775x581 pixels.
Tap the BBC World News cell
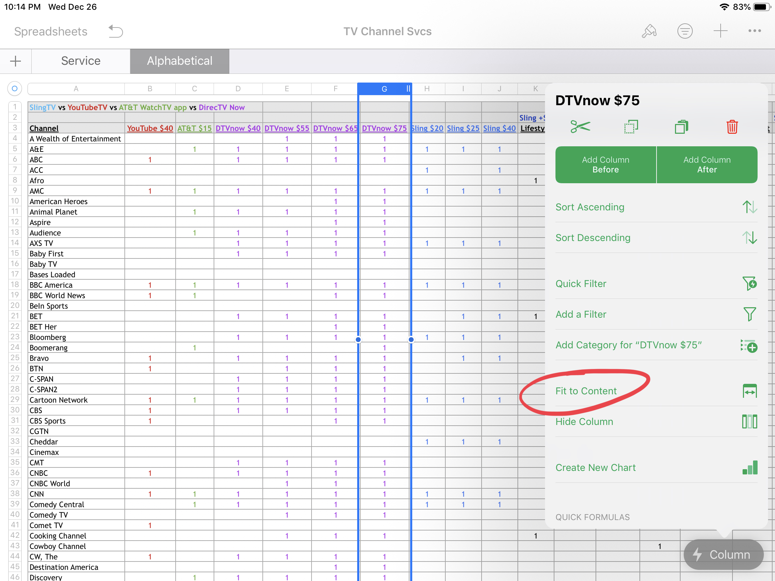[x=76, y=296]
